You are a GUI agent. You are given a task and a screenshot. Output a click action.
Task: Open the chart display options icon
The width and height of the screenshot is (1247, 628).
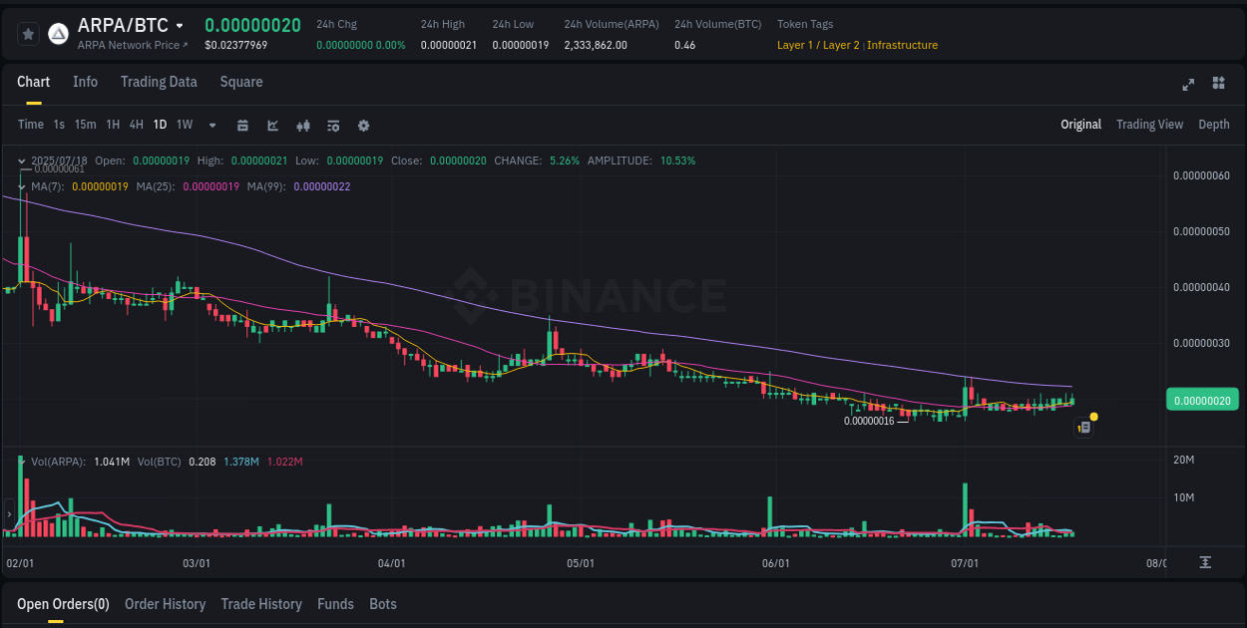point(333,126)
